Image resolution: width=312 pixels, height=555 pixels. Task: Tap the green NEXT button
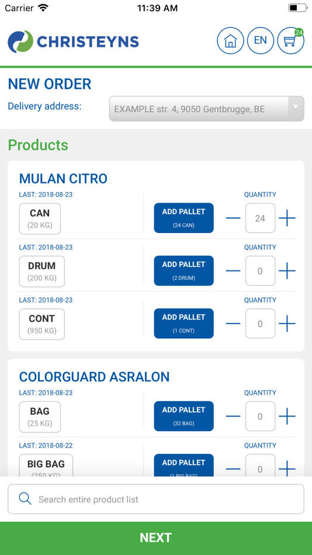pyautogui.click(x=156, y=538)
